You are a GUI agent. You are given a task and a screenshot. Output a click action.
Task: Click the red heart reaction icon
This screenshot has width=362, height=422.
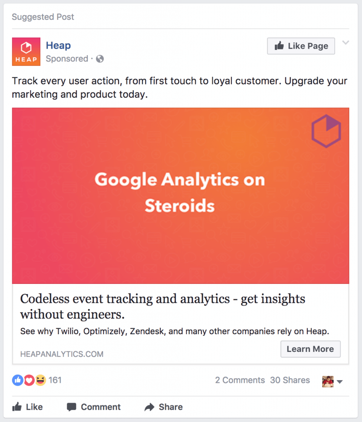click(x=29, y=380)
